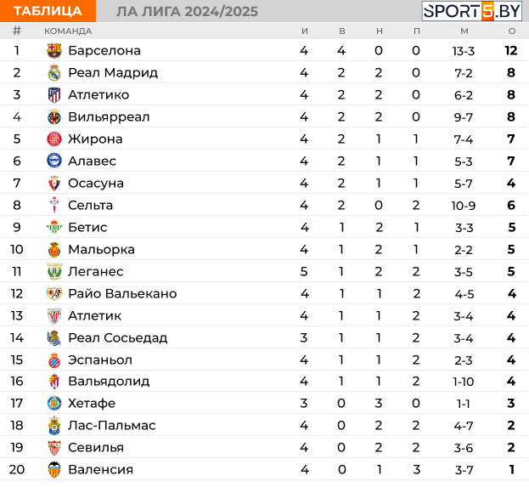This screenshot has height=487, width=529.
Task: Click the М goals column header
Action: coord(464,31)
